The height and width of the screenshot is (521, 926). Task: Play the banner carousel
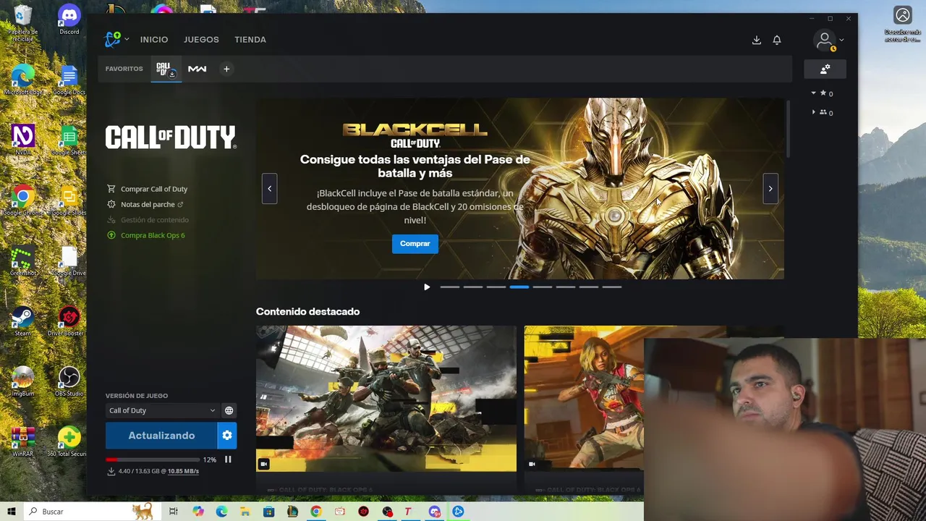click(427, 287)
